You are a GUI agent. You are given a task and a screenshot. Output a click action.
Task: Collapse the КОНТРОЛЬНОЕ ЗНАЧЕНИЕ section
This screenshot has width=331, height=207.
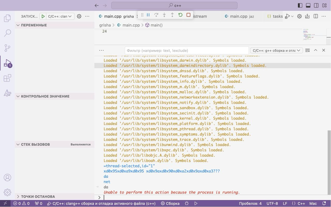click(x=55, y=96)
